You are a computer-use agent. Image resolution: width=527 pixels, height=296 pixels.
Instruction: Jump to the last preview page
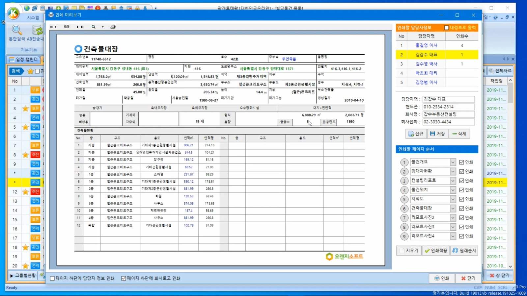click(x=82, y=27)
